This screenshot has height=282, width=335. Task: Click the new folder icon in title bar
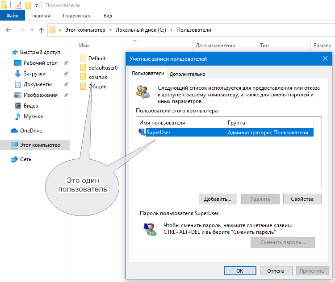(28, 5)
